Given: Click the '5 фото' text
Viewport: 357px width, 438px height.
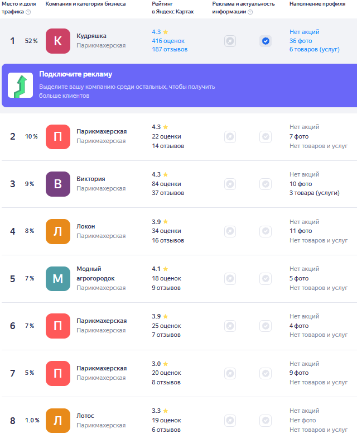Looking at the screenshot, I should pyautogui.click(x=299, y=278).
